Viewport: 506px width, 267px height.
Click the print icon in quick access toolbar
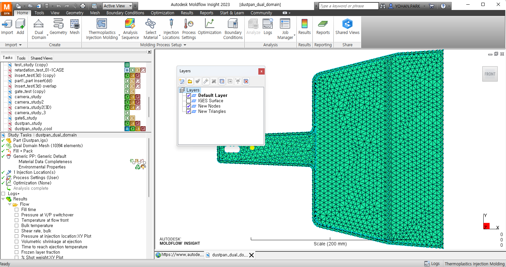(83, 6)
